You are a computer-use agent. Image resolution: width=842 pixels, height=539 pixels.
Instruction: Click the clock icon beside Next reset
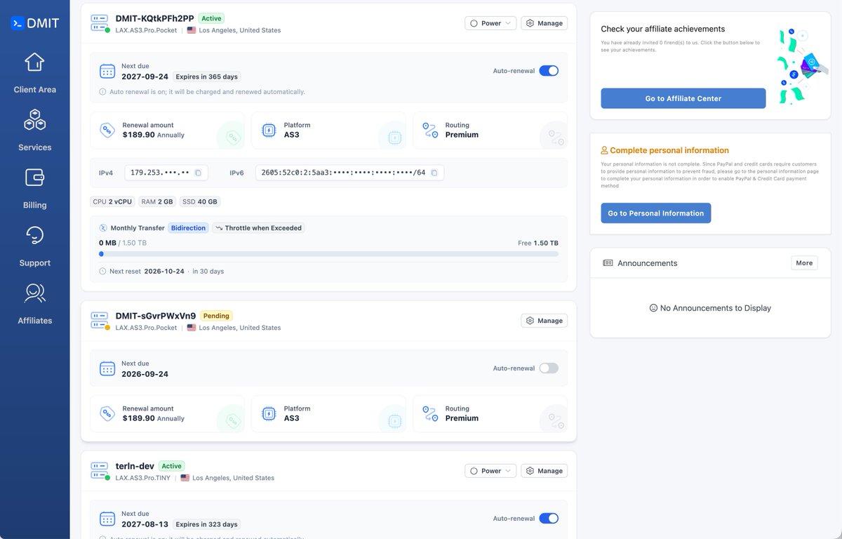(103, 271)
